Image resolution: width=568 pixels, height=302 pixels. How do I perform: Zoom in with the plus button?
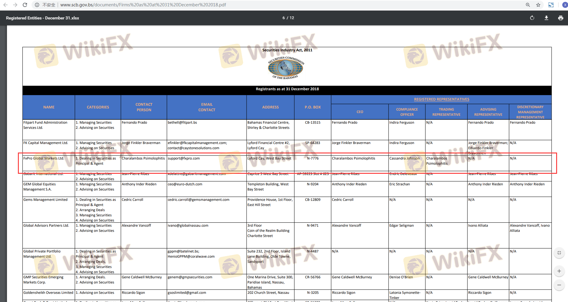point(559,271)
